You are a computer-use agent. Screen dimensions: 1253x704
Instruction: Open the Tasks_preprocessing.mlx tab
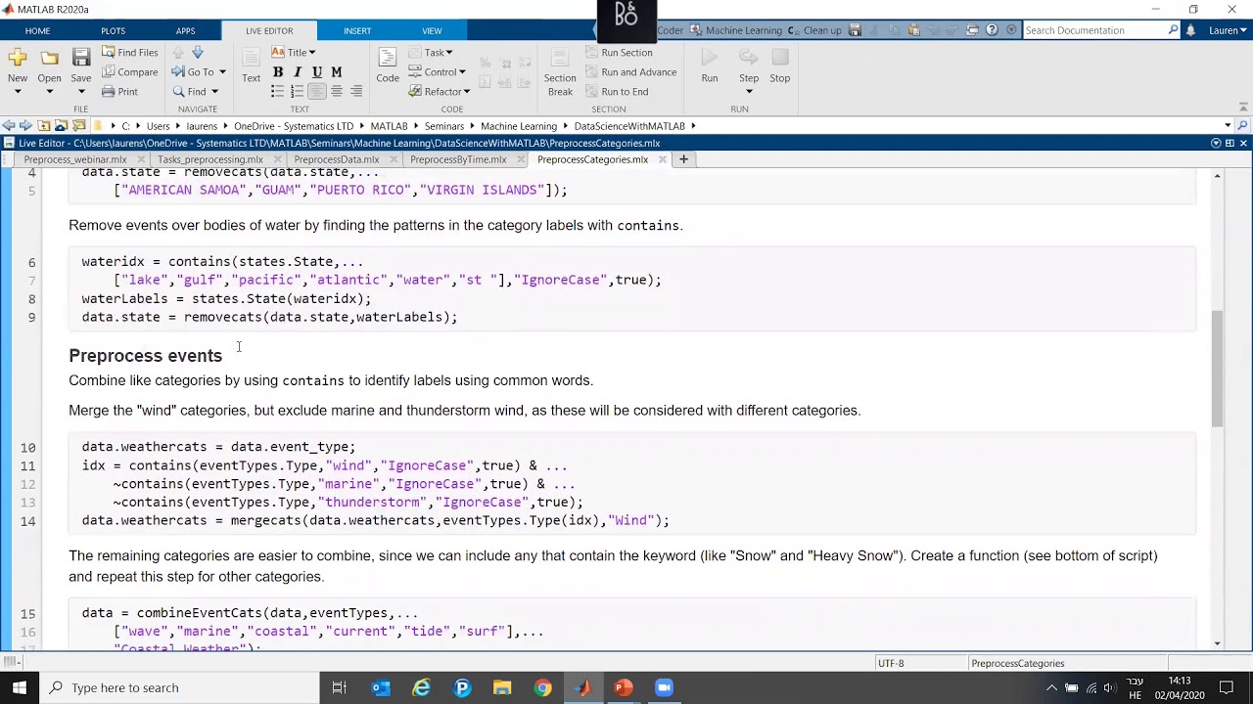(x=209, y=159)
